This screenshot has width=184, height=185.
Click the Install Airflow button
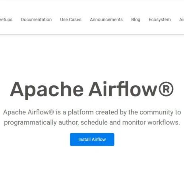(92, 140)
